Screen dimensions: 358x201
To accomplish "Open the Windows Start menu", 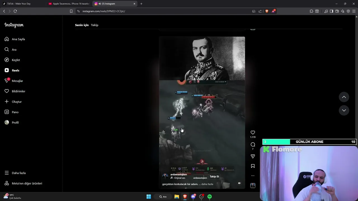I will click(149, 197).
